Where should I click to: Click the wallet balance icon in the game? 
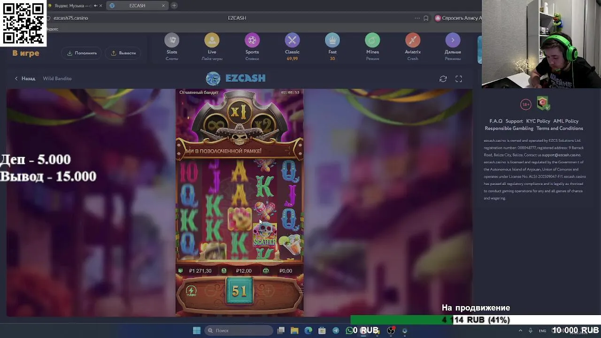pyautogui.click(x=181, y=271)
